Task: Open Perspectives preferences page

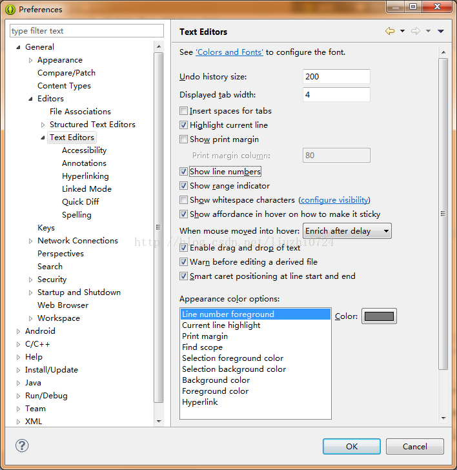Action: [x=61, y=254]
